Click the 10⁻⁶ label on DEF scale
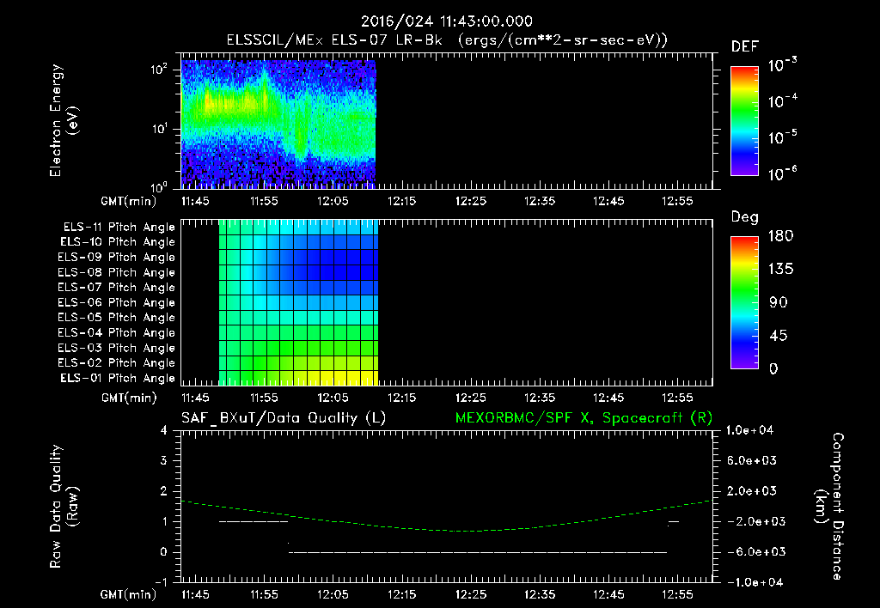This screenshot has height=608, width=880. [x=783, y=173]
